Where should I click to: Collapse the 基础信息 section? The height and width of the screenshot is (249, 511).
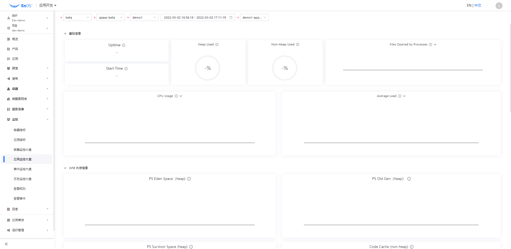click(65, 33)
